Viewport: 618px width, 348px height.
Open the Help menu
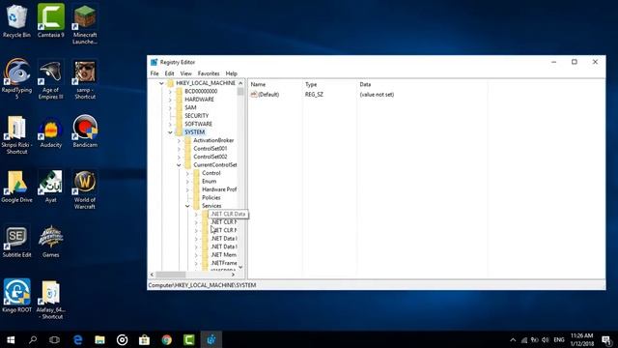point(232,73)
